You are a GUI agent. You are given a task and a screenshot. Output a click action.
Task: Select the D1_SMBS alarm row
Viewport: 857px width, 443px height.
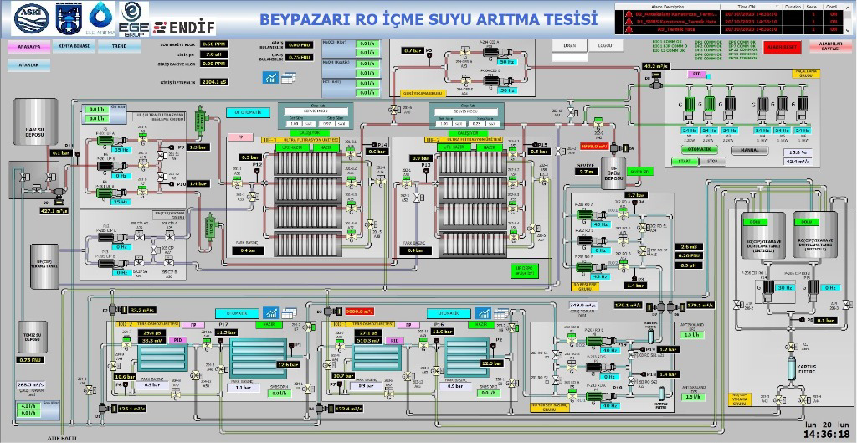pos(727,22)
